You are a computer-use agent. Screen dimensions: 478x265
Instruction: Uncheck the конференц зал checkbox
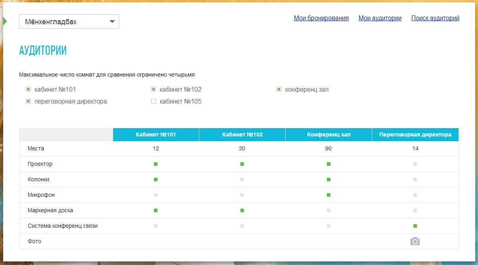(x=279, y=90)
